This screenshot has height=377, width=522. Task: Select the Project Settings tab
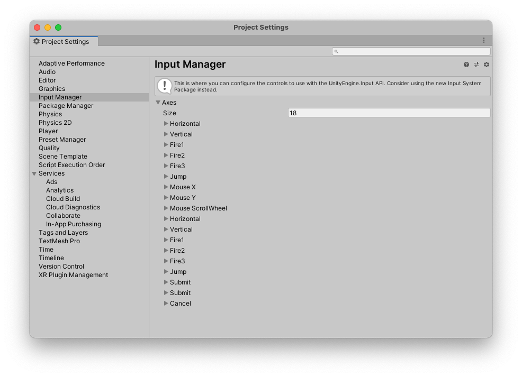[x=64, y=41]
